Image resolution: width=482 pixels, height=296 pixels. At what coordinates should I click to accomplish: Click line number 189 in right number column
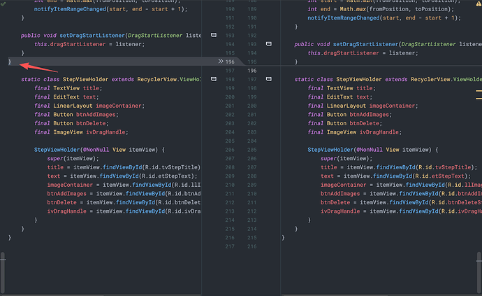point(252,9)
